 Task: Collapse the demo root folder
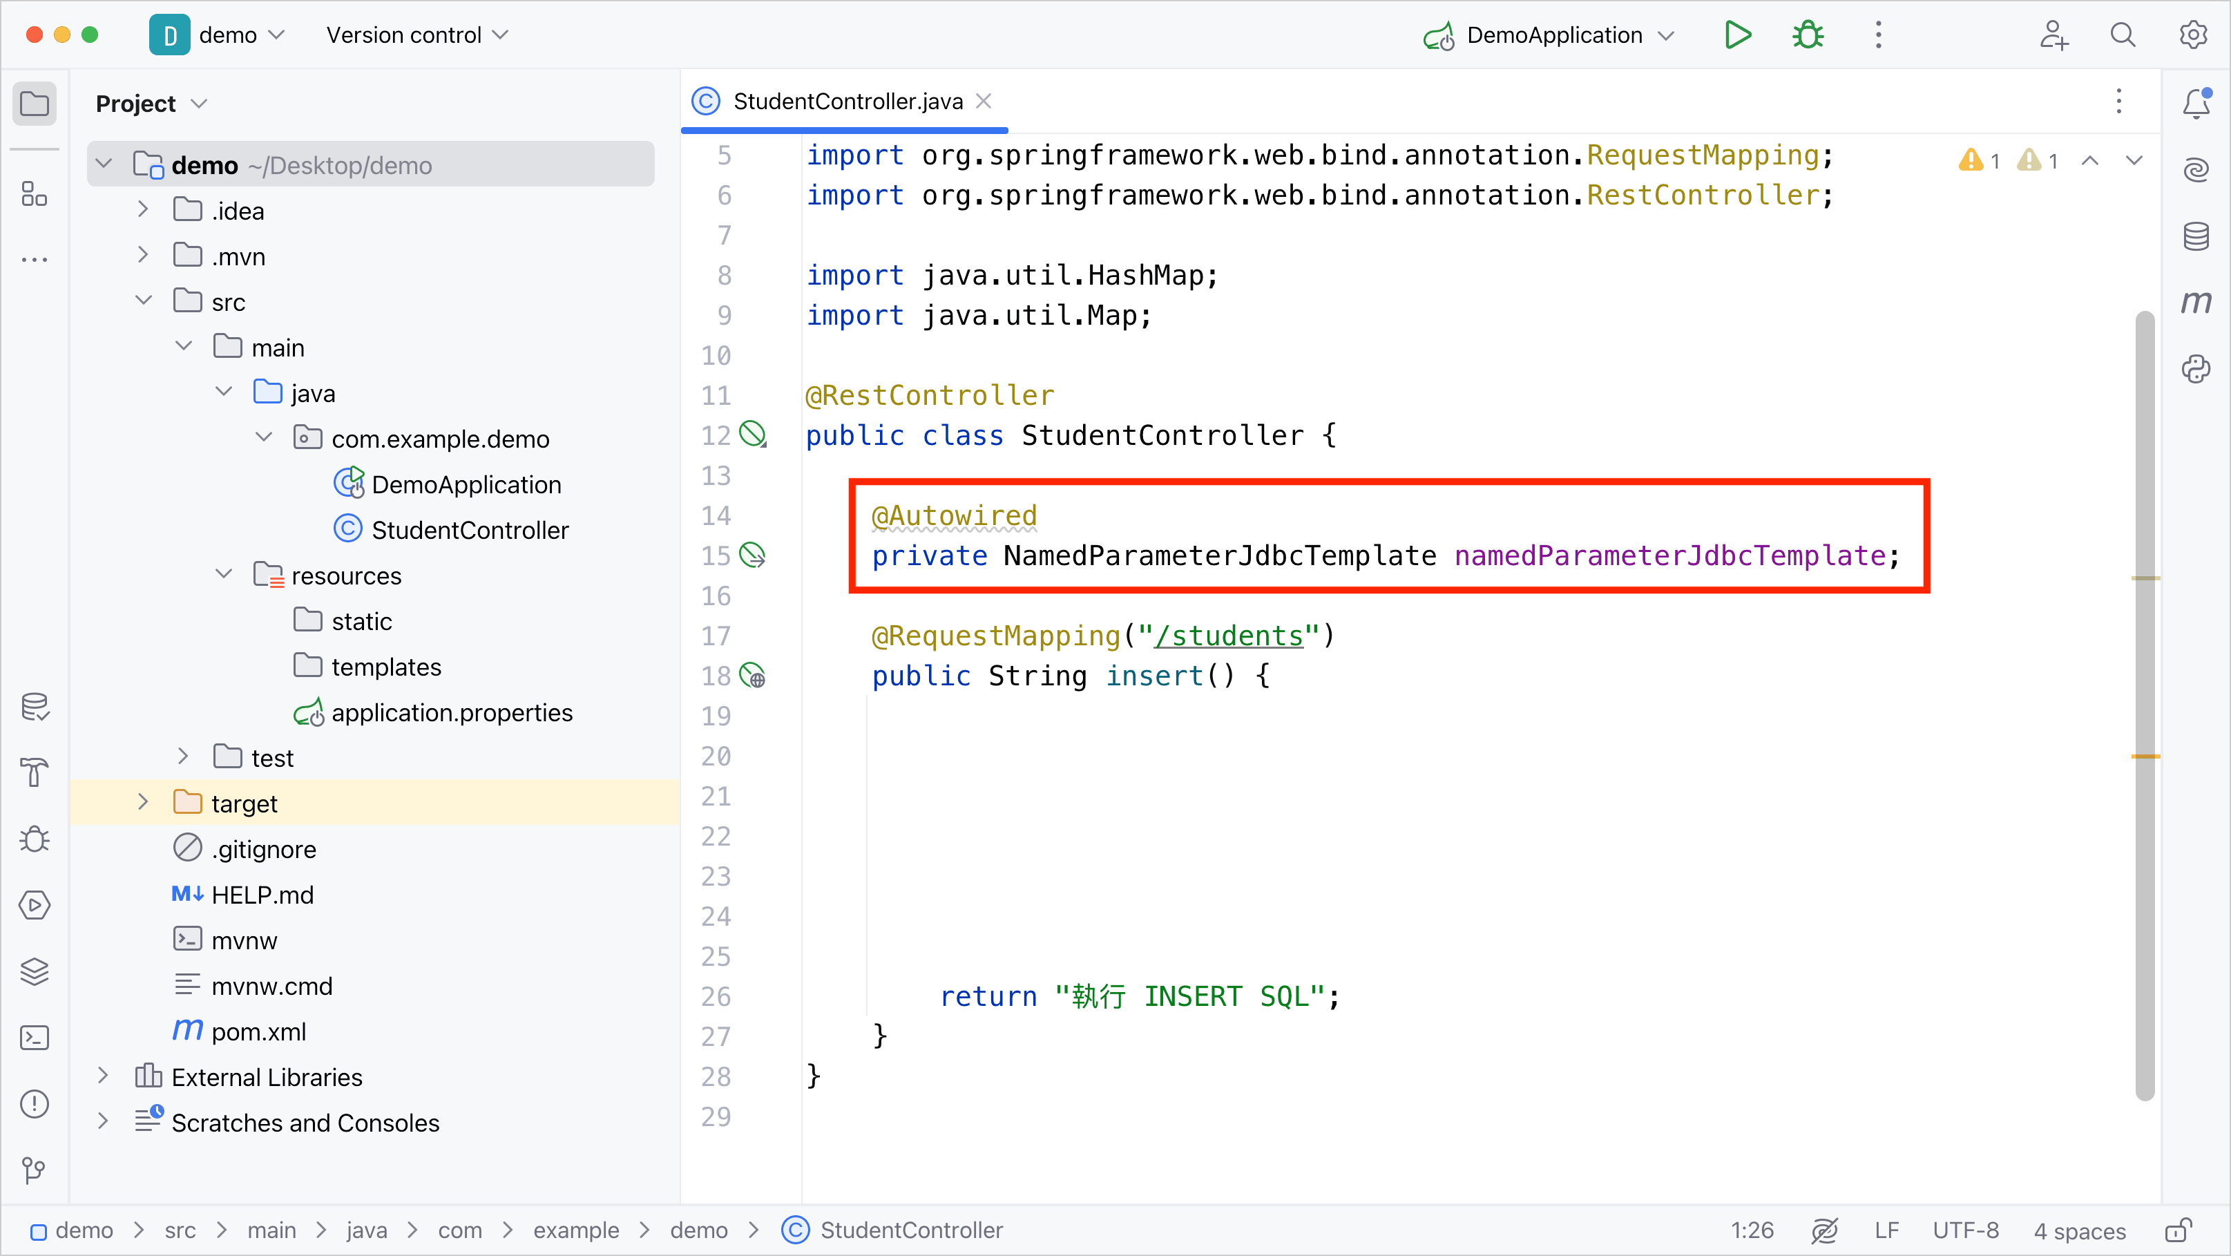click(104, 164)
